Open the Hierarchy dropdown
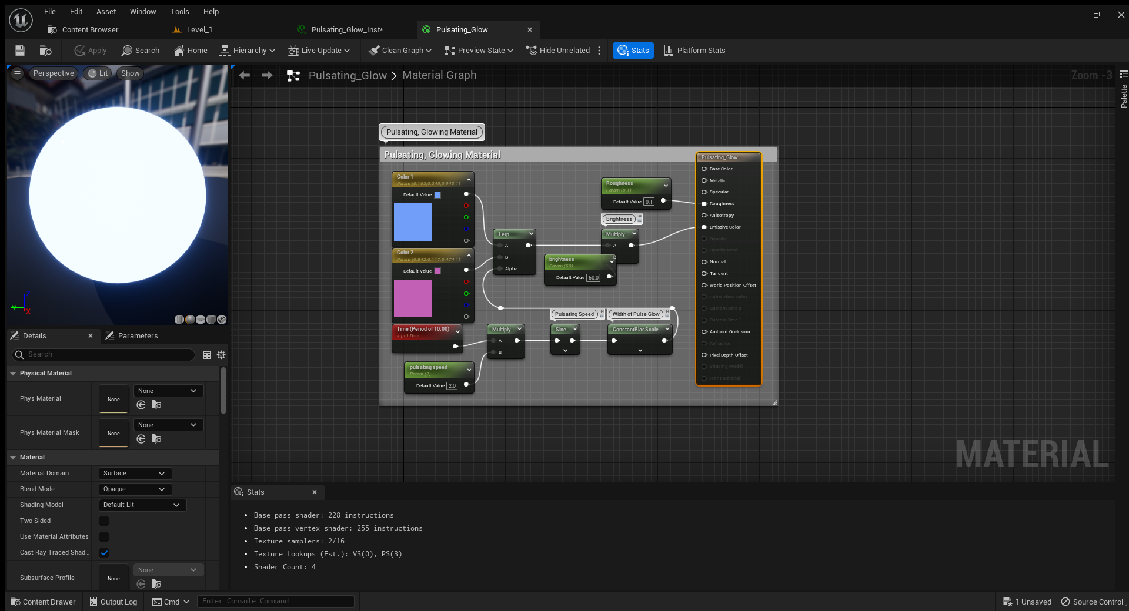The image size is (1129, 611). tap(248, 51)
